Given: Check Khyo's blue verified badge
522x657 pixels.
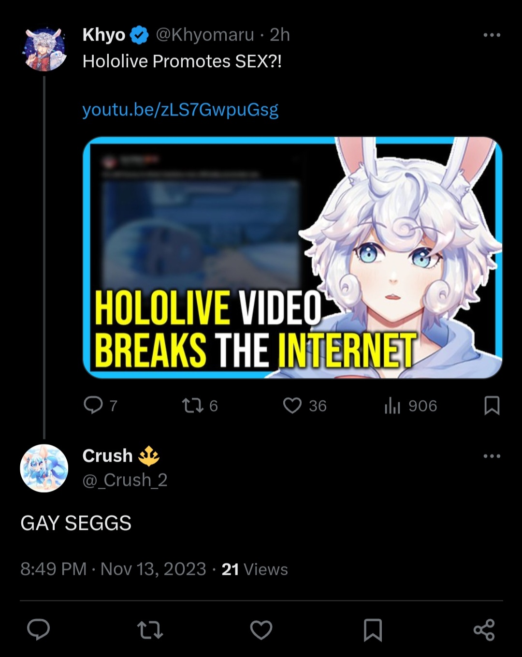Looking at the screenshot, I should tap(140, 35).
